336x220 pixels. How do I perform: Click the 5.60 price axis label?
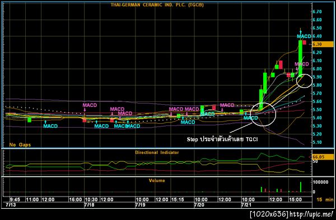click(x=317, y=101)
